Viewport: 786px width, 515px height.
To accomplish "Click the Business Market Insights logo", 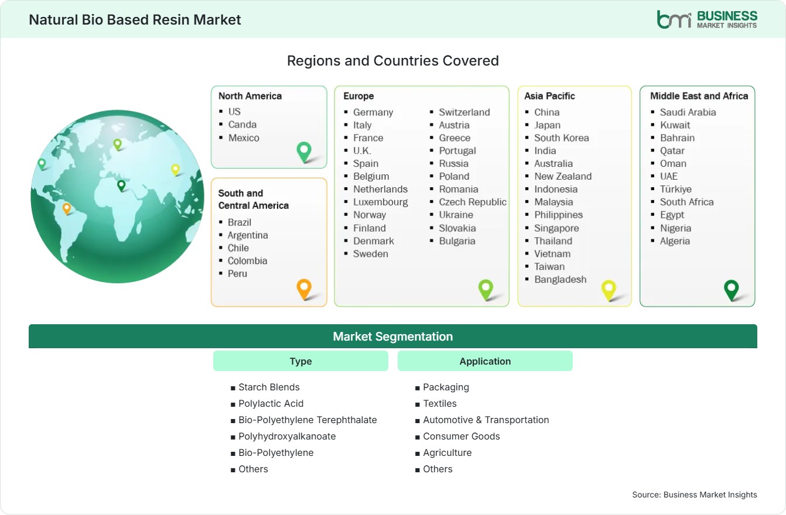I will point(707,19).
